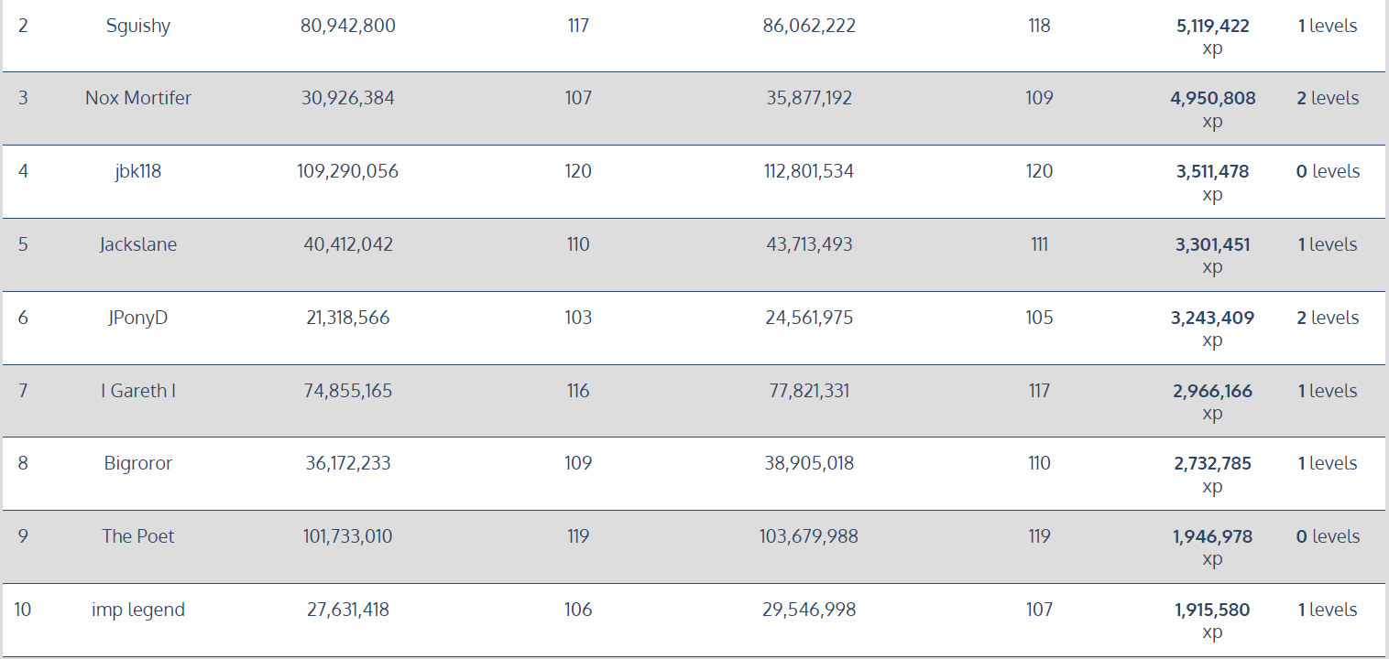Select player name Nox Mortifer

click(x=138, y=98)
